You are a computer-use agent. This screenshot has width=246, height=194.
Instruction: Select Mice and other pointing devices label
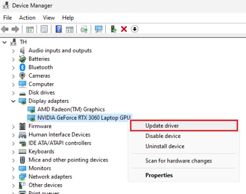coord(68,160)
